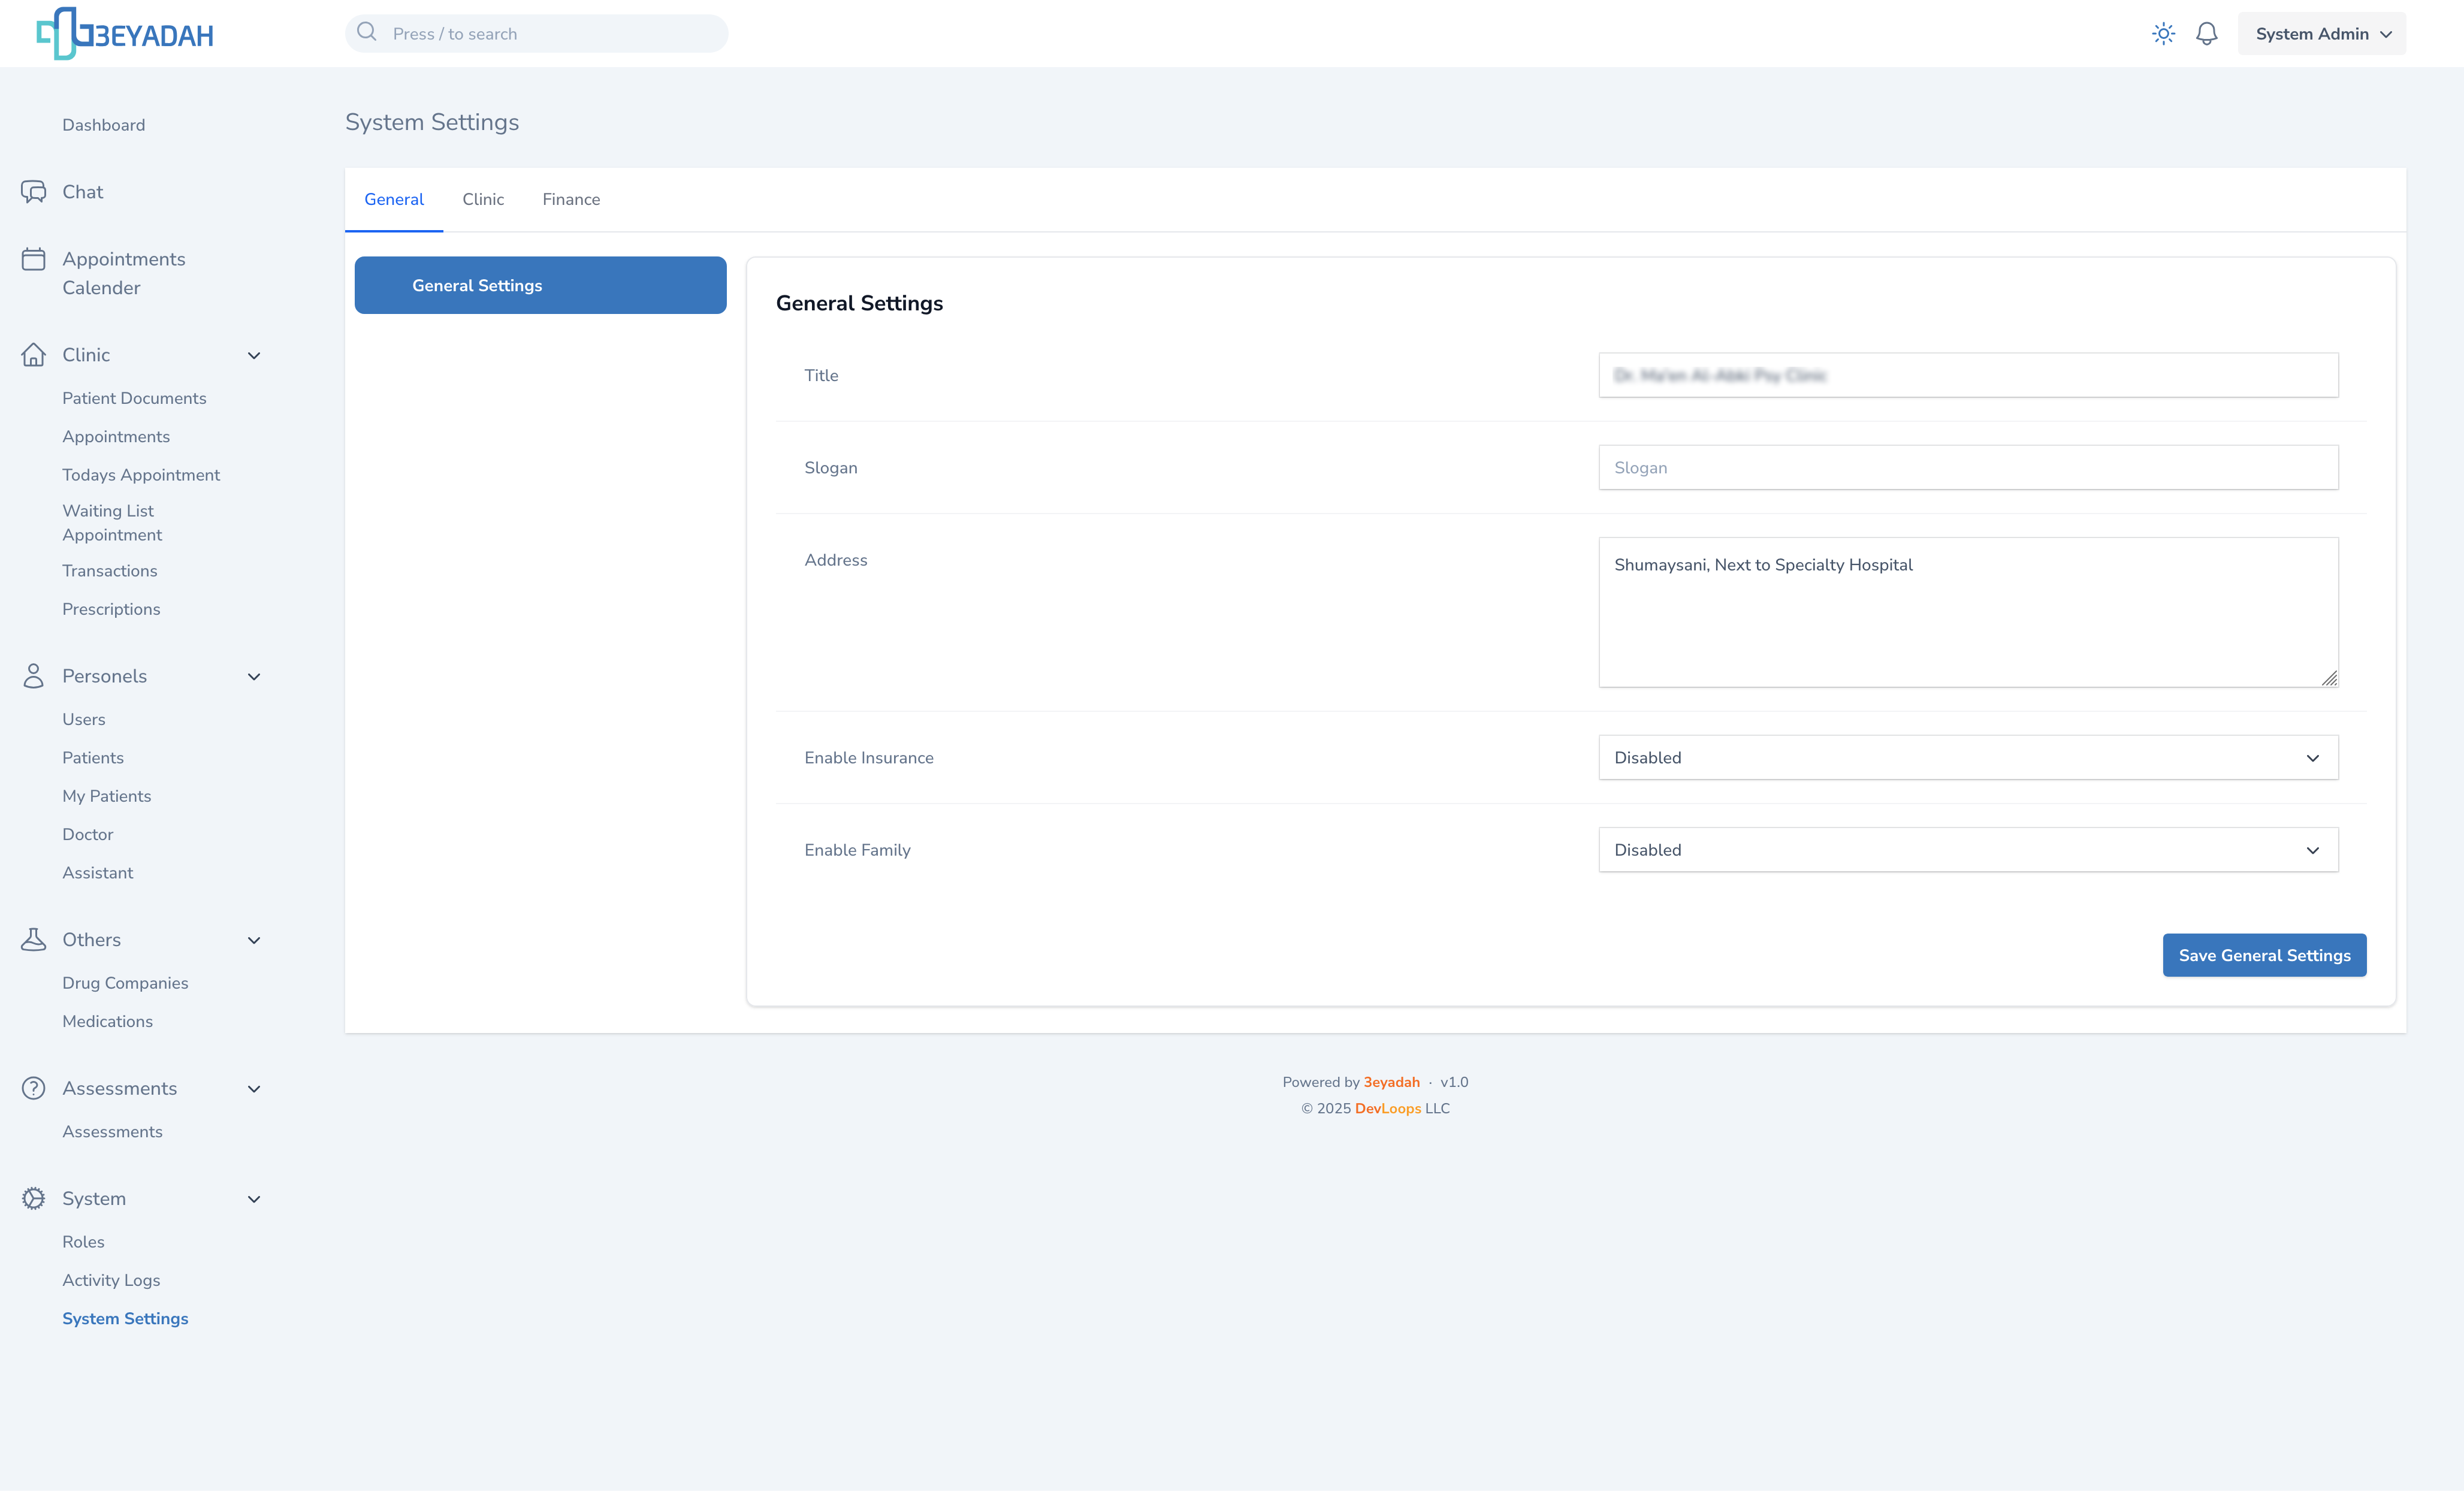The image size is (2464, 1492).
Task: Toggle the light/dark theme sun icon
Action: 2163,34
